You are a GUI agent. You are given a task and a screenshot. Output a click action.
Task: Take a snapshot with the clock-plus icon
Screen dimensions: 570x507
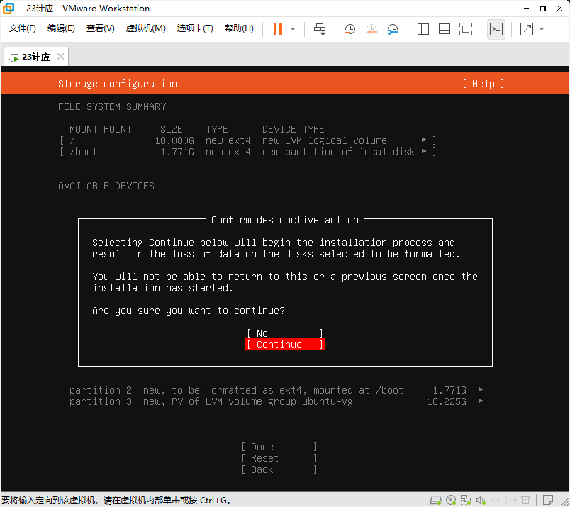350,29
